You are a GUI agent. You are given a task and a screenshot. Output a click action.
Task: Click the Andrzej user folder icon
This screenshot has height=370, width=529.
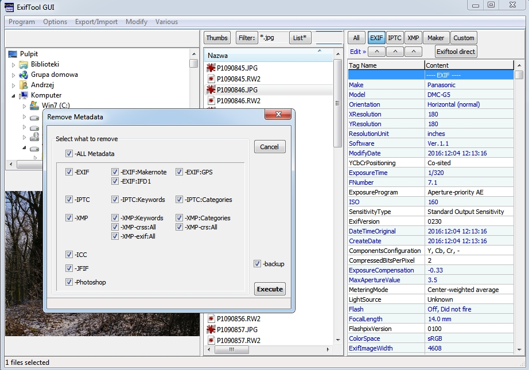tap(24, 85)
